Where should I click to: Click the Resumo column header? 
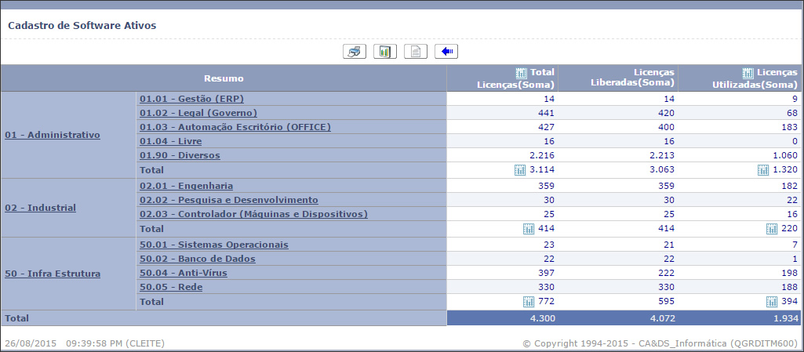tap(224, 78)
